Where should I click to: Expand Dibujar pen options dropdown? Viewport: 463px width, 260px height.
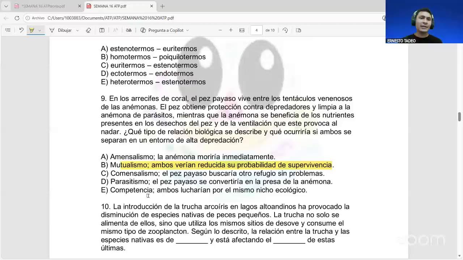(77, 30)
